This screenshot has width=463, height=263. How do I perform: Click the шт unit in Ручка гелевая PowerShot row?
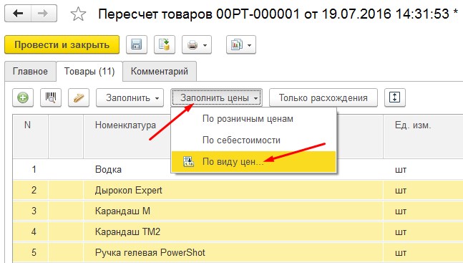click(x=423, y=252)
